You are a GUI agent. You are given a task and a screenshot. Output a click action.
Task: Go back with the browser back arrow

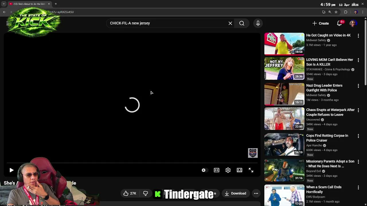[4, 12]
